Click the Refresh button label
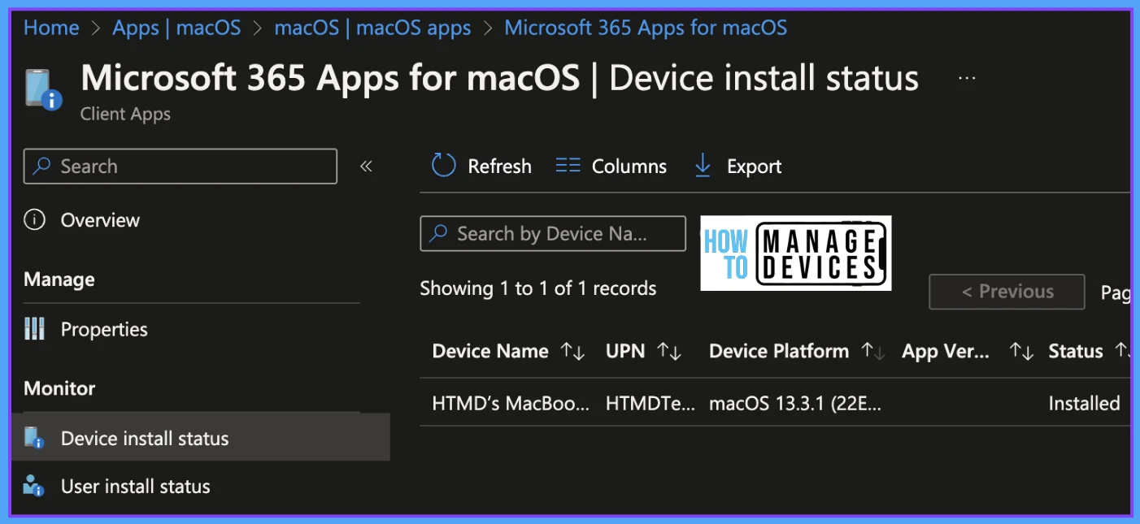1140x524 pixels. pyautogui.click(x=499, y=167)
